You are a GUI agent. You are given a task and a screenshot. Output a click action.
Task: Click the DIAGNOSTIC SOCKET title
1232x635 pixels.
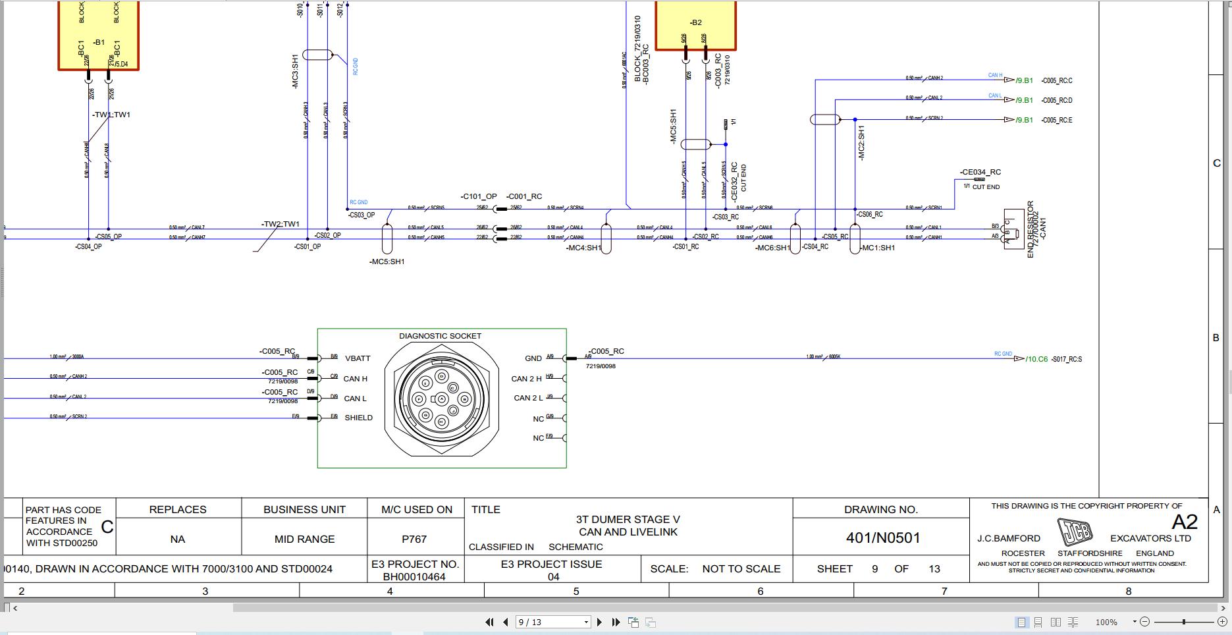[440, 336]
